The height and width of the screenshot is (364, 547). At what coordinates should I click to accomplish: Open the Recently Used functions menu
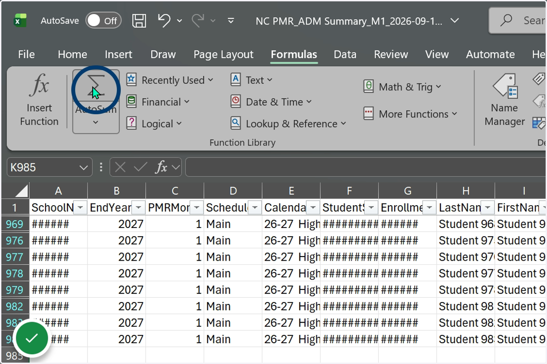tap(170, 80)
